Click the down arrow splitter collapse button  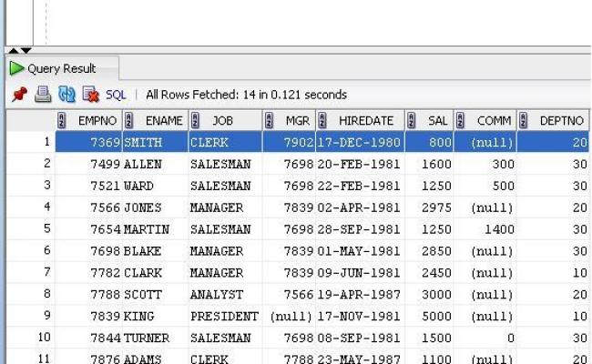click(26, 50)
